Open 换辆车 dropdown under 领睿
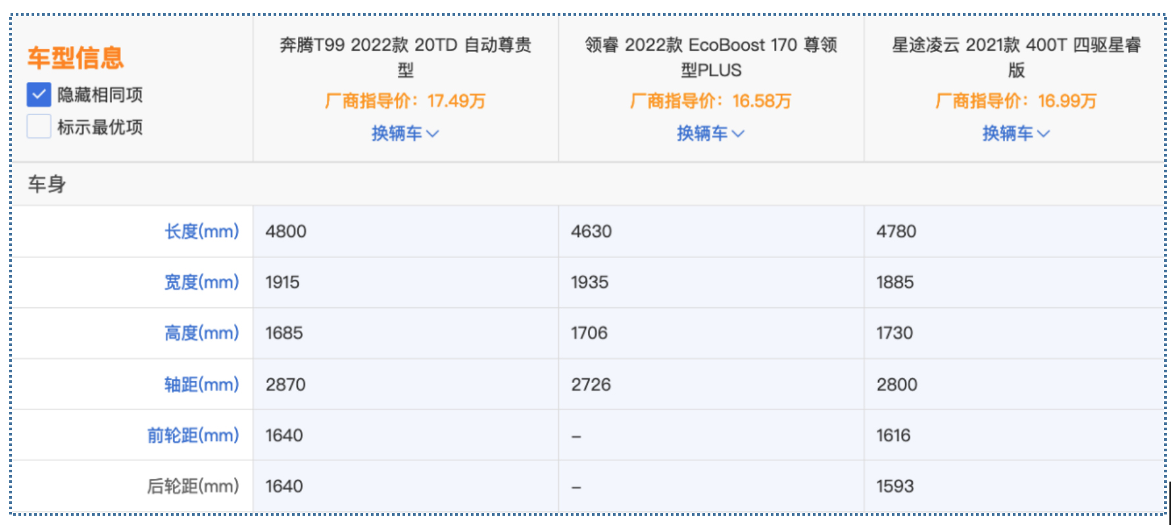The height and width of the screenshot is (525, 1176). point(710,134)
